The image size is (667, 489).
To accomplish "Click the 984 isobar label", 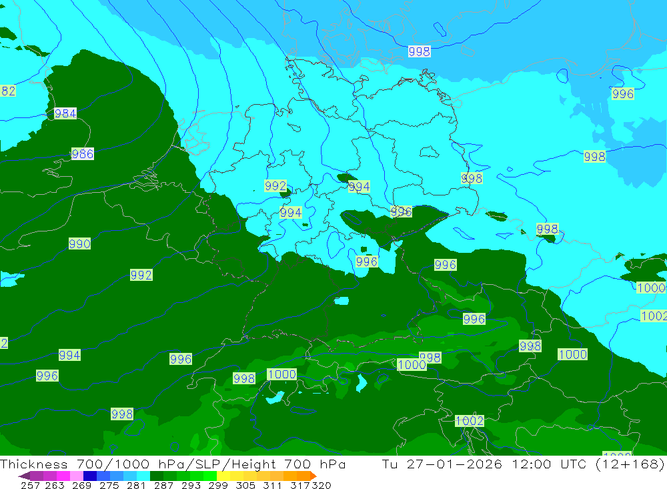I will 65,113.
